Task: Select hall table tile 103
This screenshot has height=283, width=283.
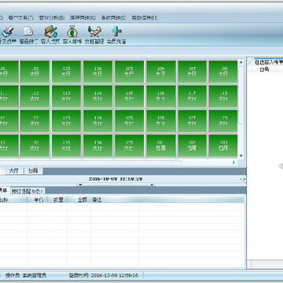Action: pos(66,72)
